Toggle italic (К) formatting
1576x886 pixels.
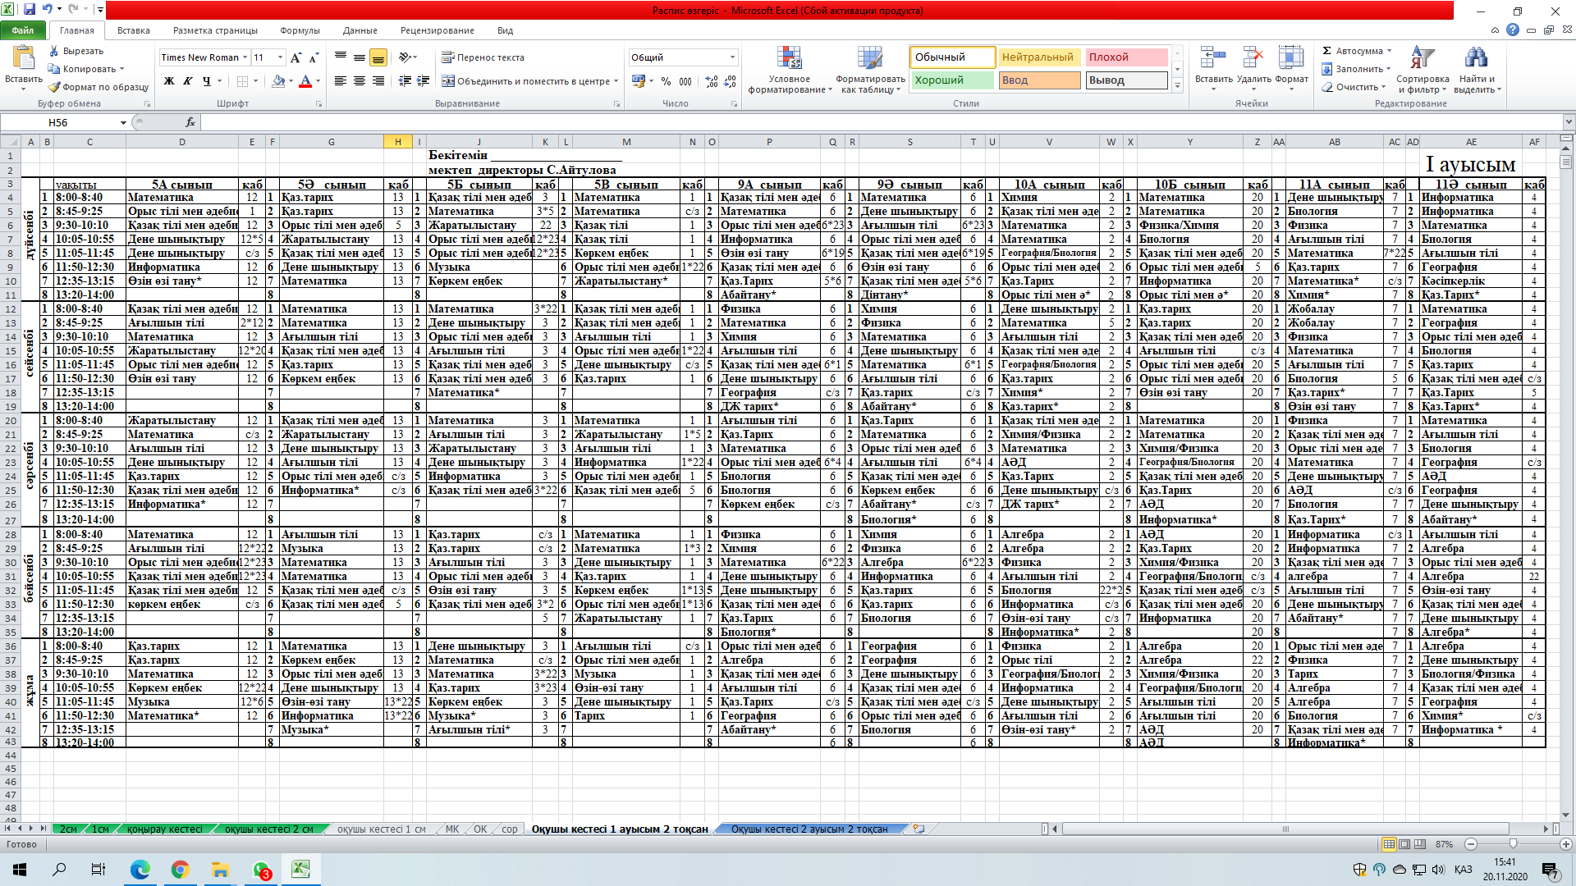(x=188, y=81)
